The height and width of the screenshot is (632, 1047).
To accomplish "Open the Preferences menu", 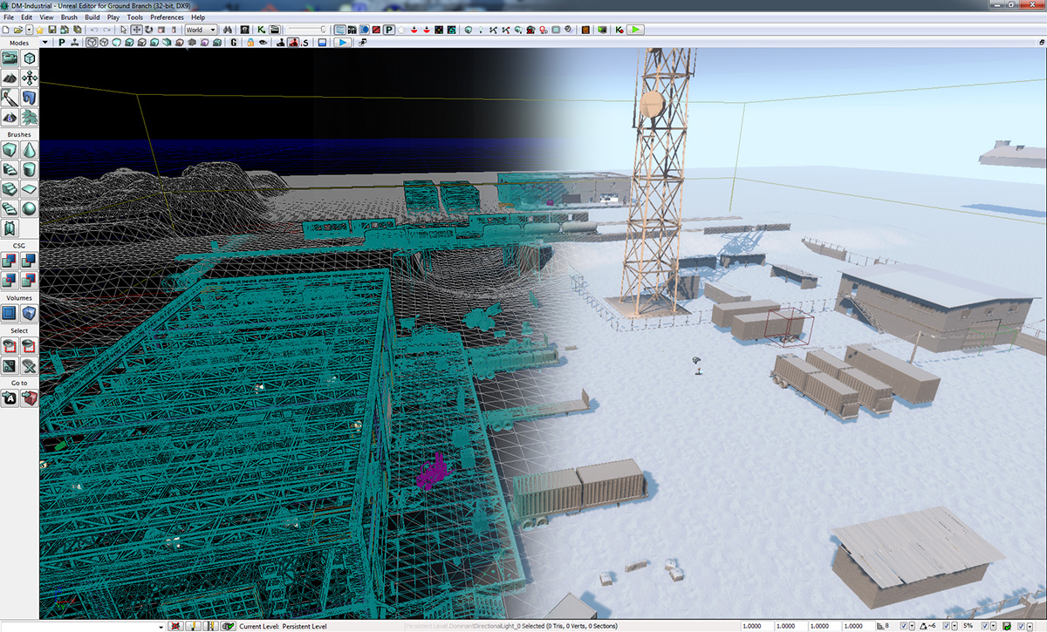I will pos(167,17).
